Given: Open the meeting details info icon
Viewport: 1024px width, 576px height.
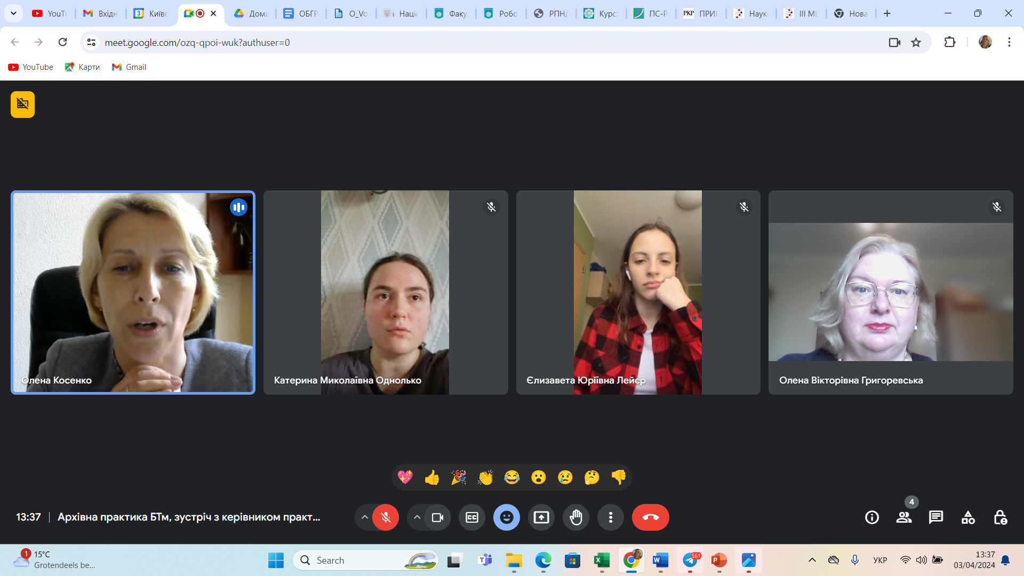Looking at the screenshot, I should [872, 517].
